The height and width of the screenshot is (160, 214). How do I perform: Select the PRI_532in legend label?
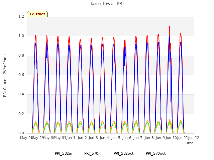[64, 153]
